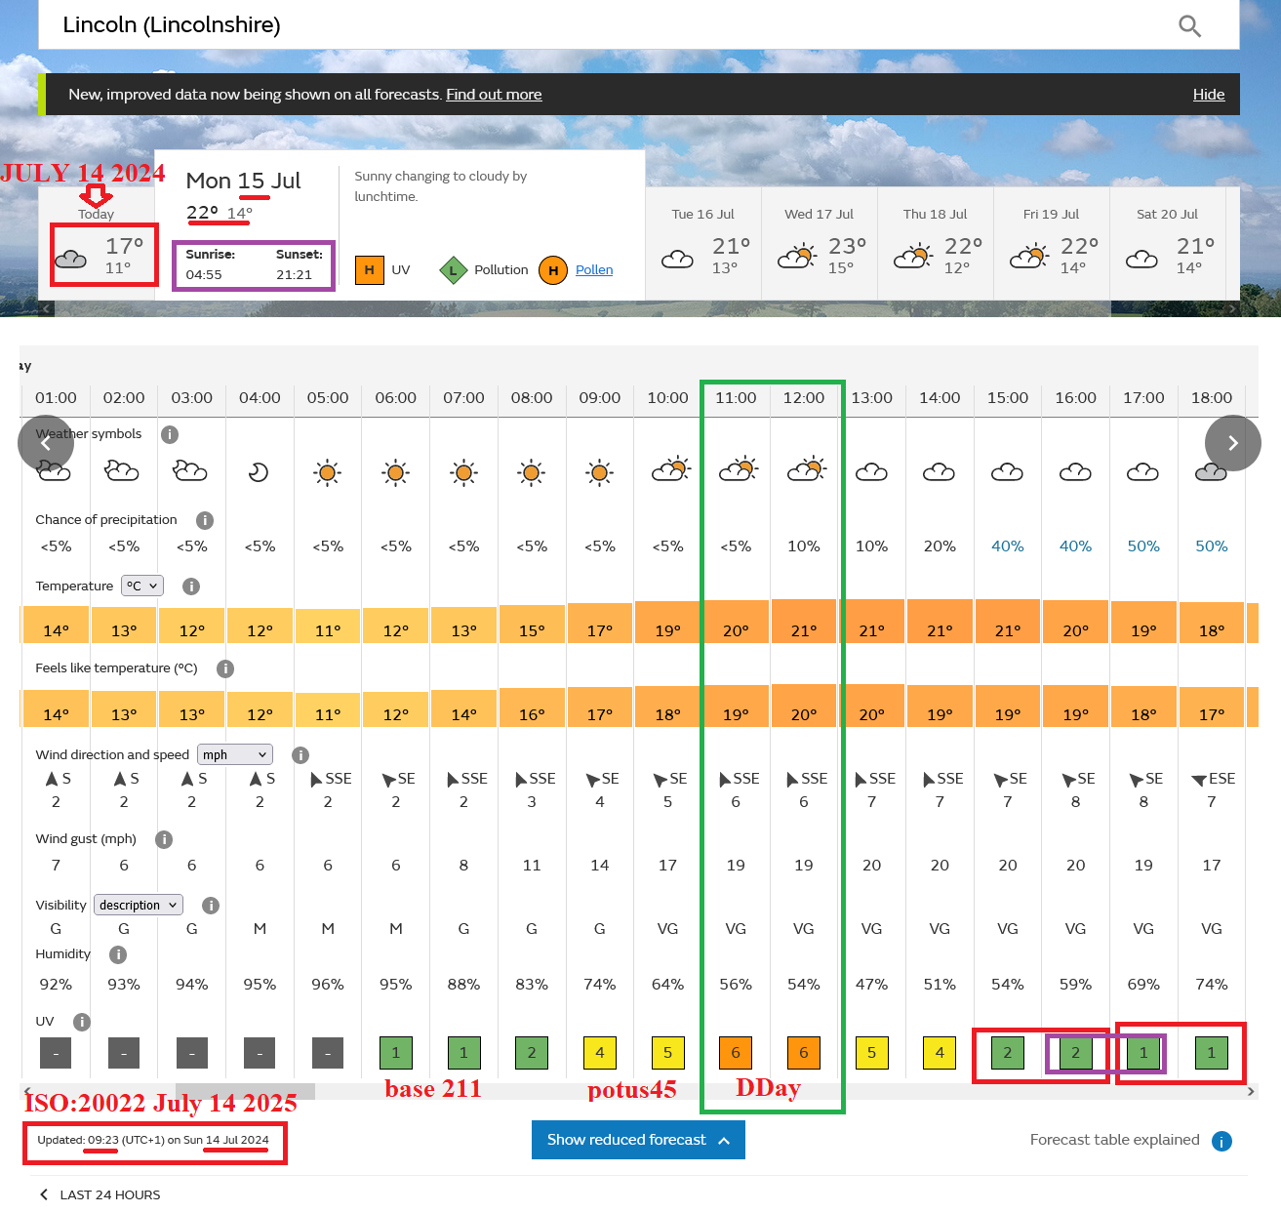Click info icon beside Feels like temperature
Image resolution: width=1281 pixels, height=1213 pixels.
225,668
